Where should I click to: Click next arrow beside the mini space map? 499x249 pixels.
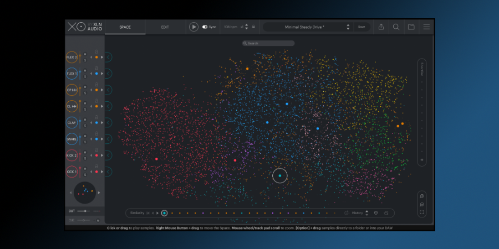click(99, 193)
